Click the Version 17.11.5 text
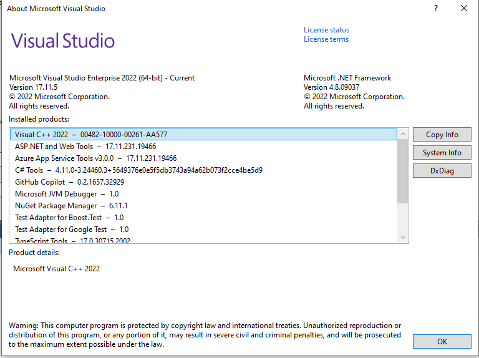Screen dimensions: 479x358 coord(33,87)
